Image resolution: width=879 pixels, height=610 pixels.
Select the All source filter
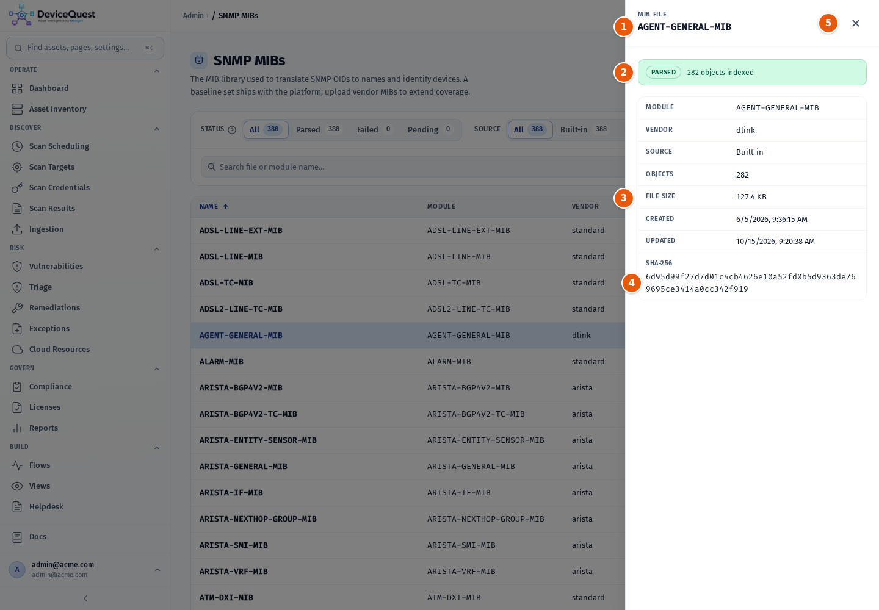530,129
